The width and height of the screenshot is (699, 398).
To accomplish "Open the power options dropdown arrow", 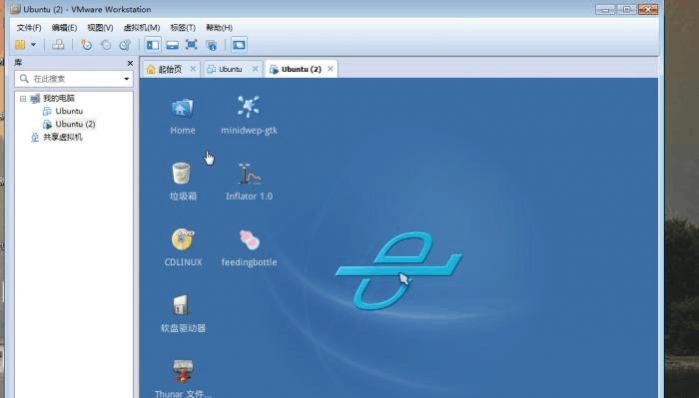I will point(33,45).
